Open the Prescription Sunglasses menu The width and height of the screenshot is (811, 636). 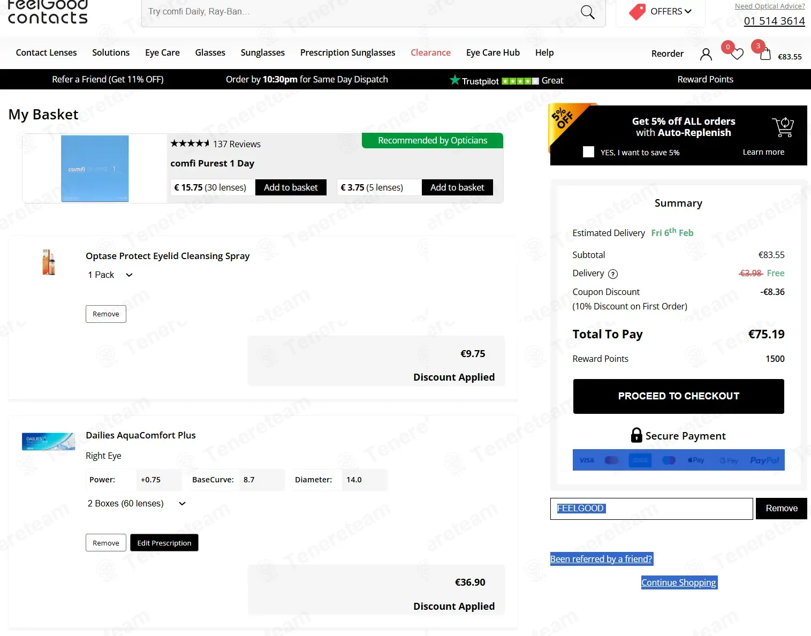click(x=348, y=52)
